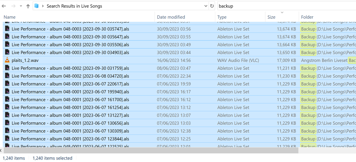Go back with the Back arrow
This screenshot has height=162, width=356.
pos(4,6)
